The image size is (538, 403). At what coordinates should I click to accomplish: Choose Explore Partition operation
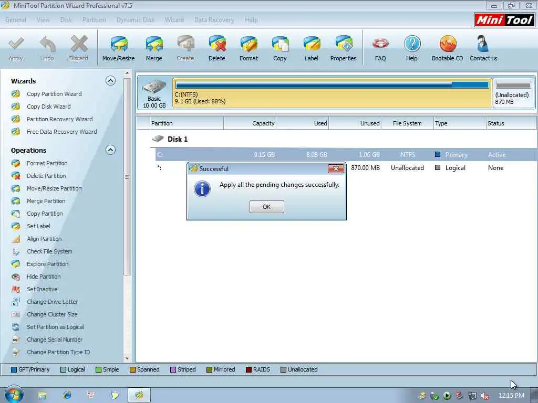[x=48, y=264]
